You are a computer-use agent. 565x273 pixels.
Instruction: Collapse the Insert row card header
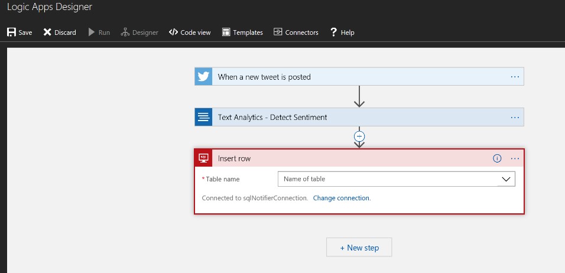[359, 158]
